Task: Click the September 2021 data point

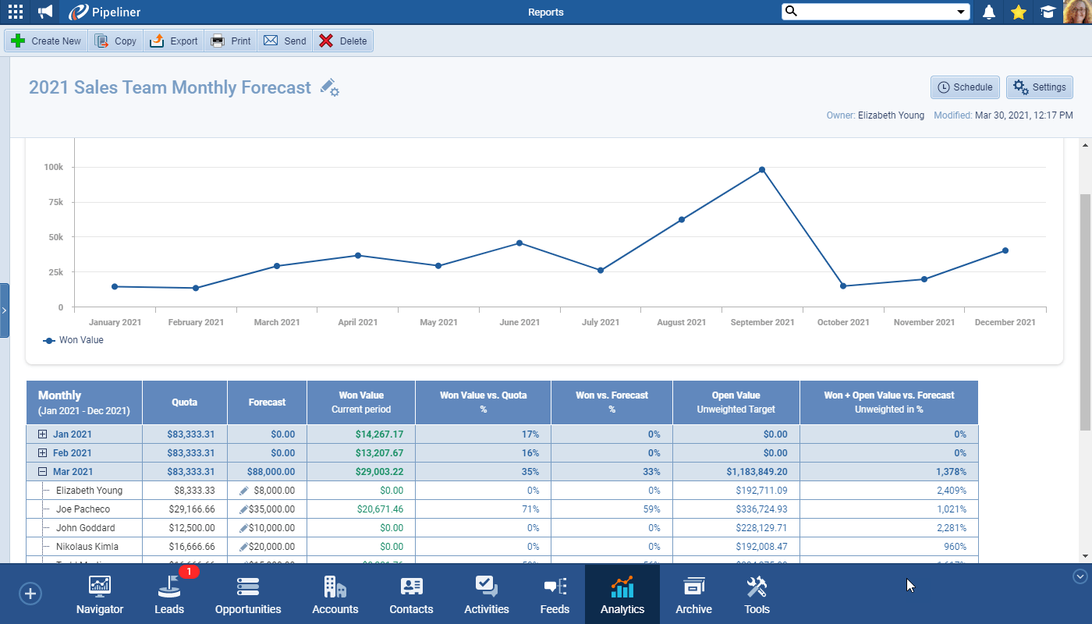Action: 762,170
